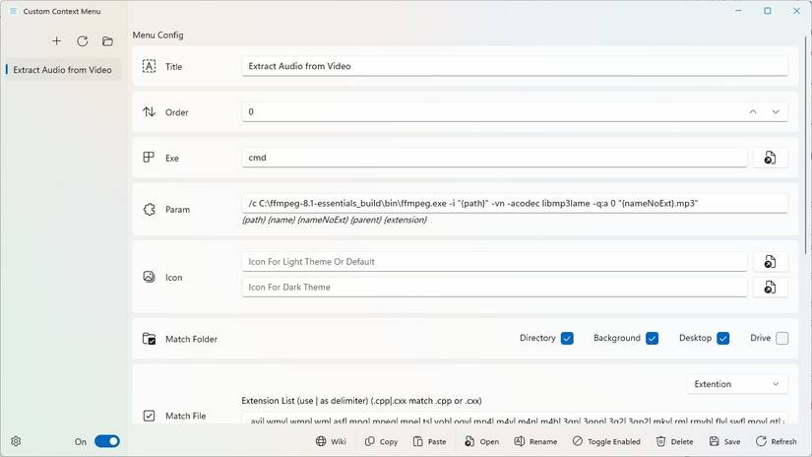Delete the selected menu item
Screen dimensions: 812x457
(x=675, y=441)
